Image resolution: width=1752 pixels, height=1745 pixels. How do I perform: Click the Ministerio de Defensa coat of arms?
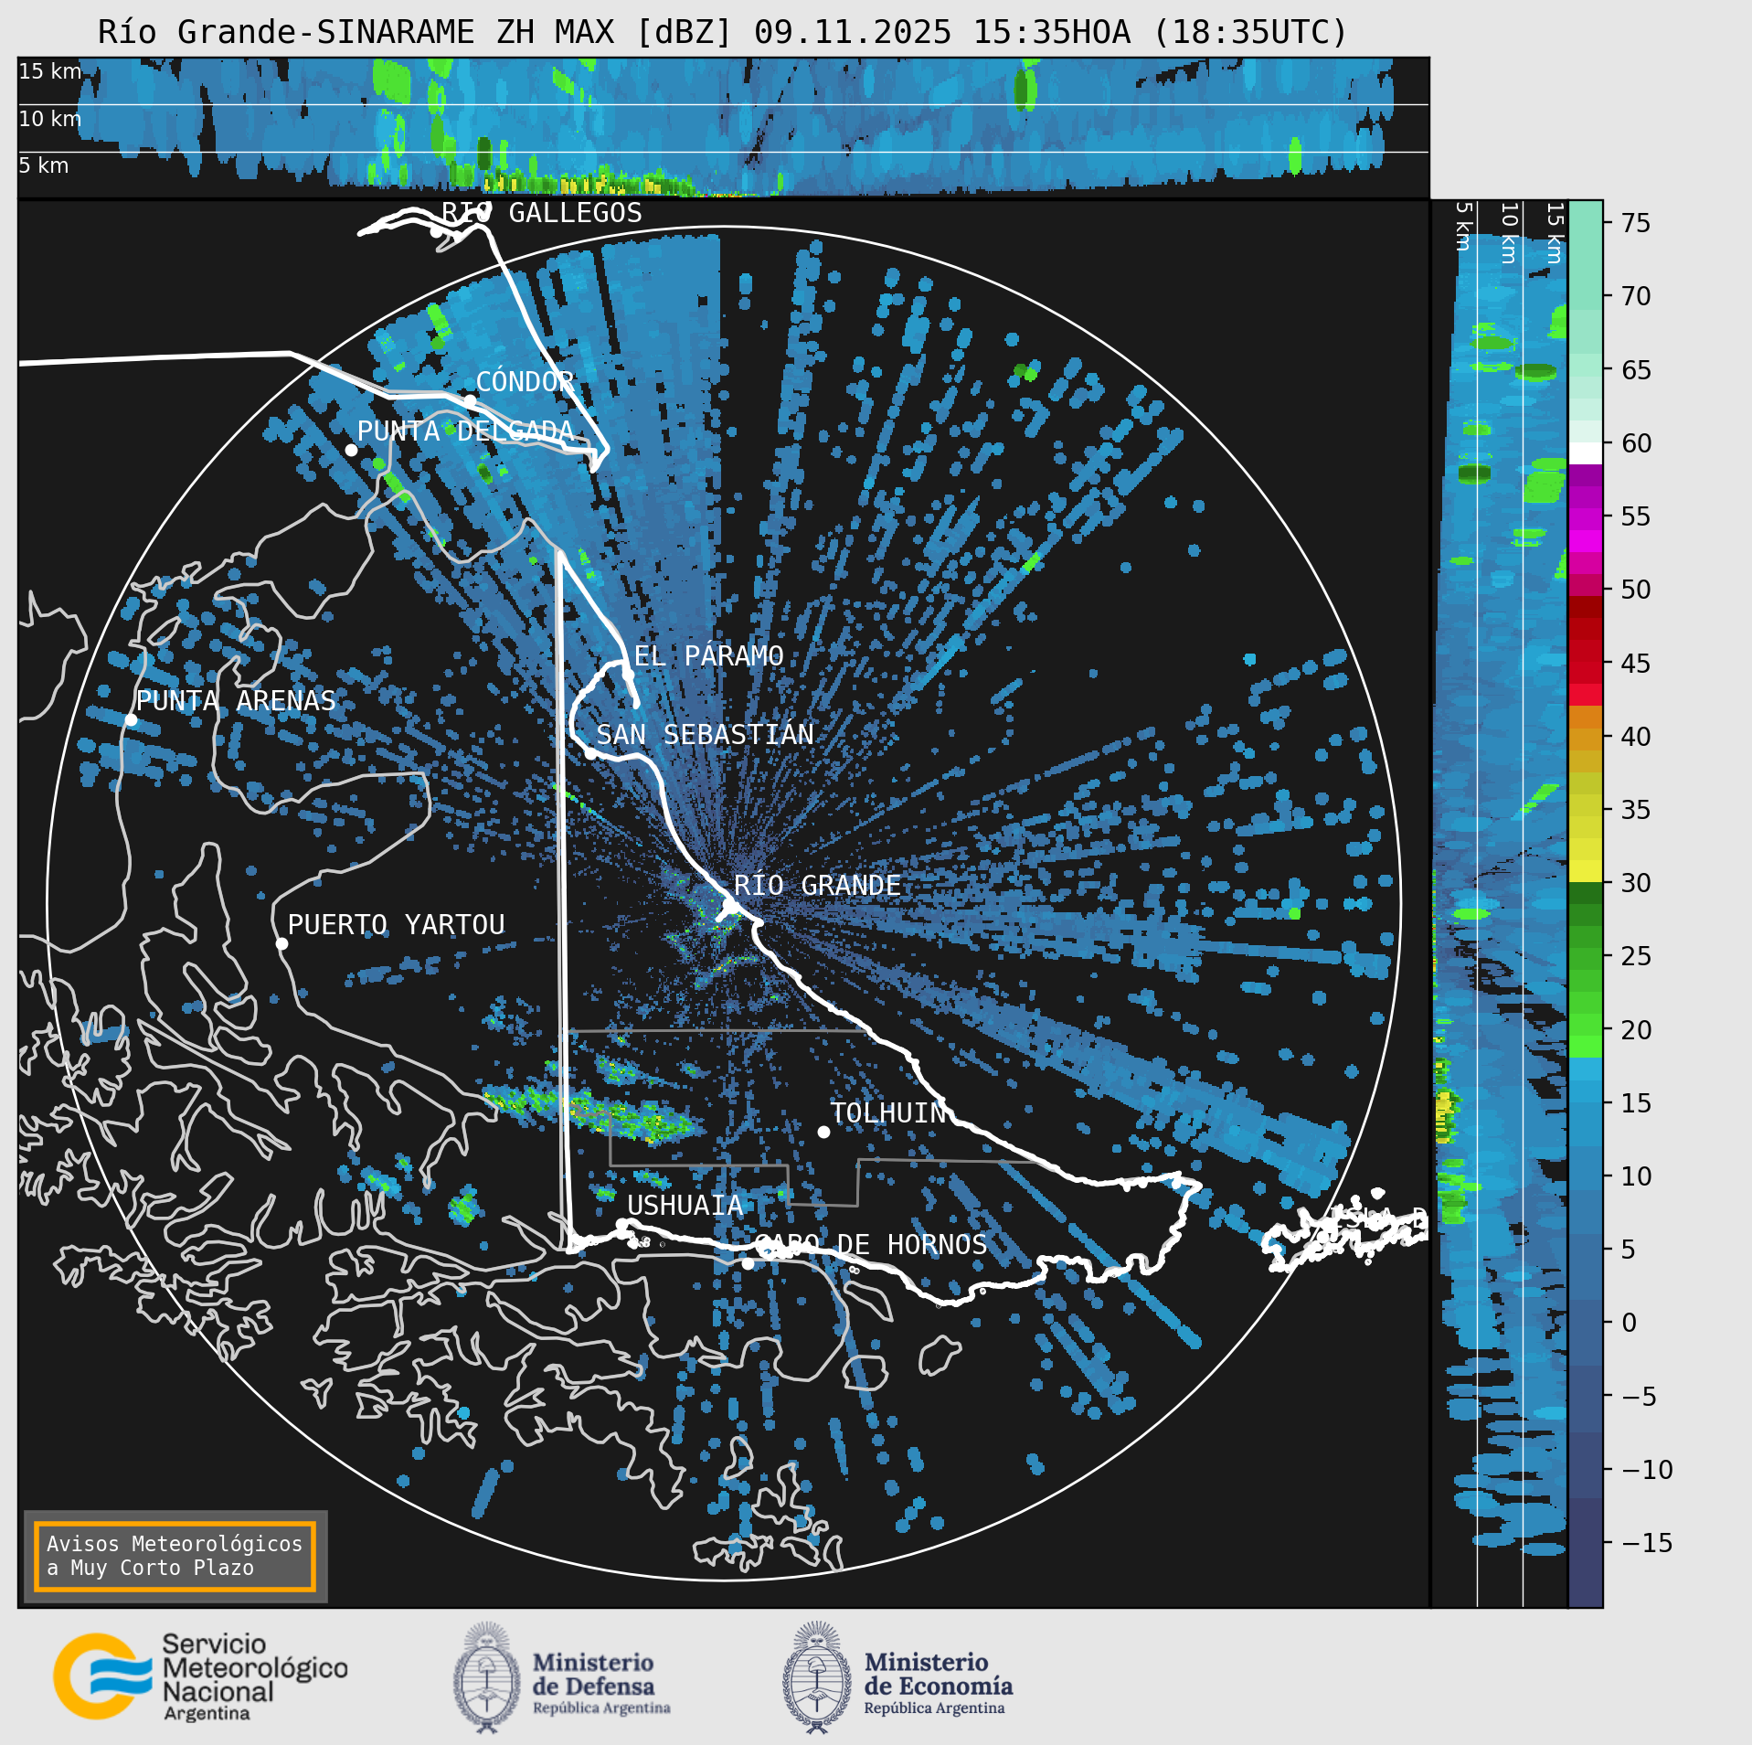click(487, 1677)
